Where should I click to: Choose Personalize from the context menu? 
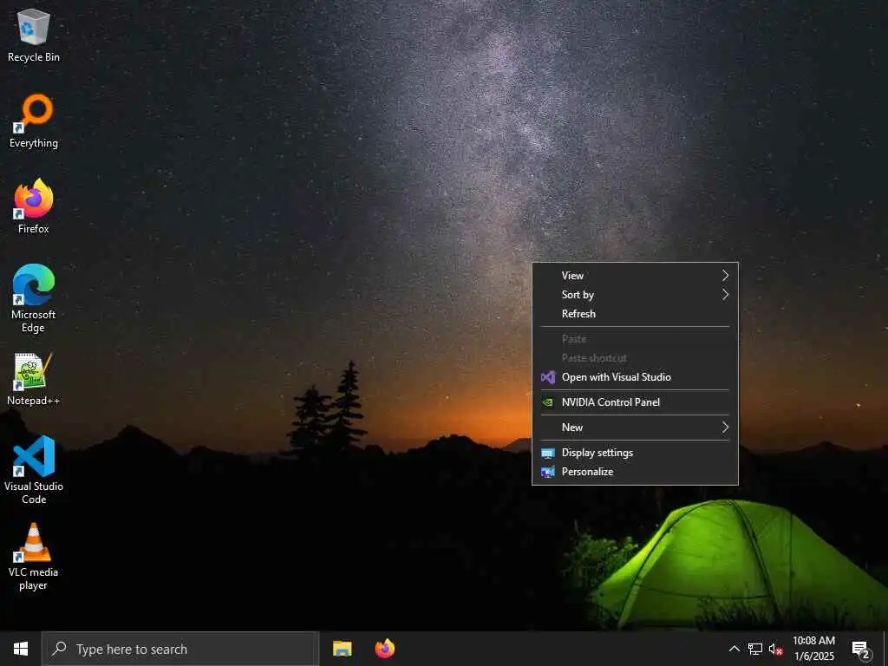635,472
